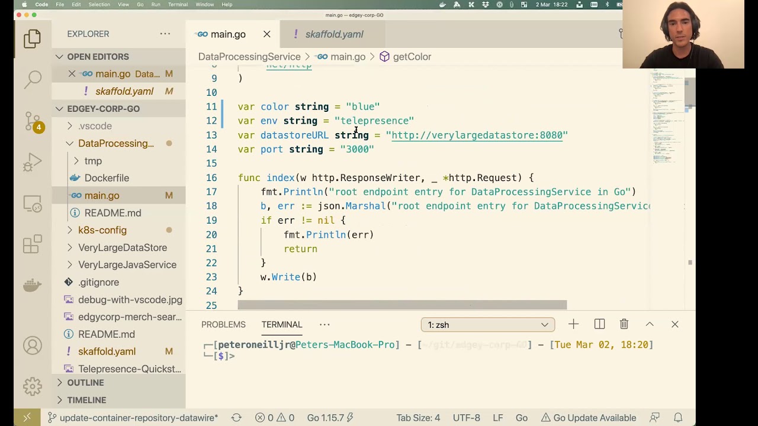Click the synchronize changes icon in status bar
This screenshot has width=758, height=426.
[236, 418]
